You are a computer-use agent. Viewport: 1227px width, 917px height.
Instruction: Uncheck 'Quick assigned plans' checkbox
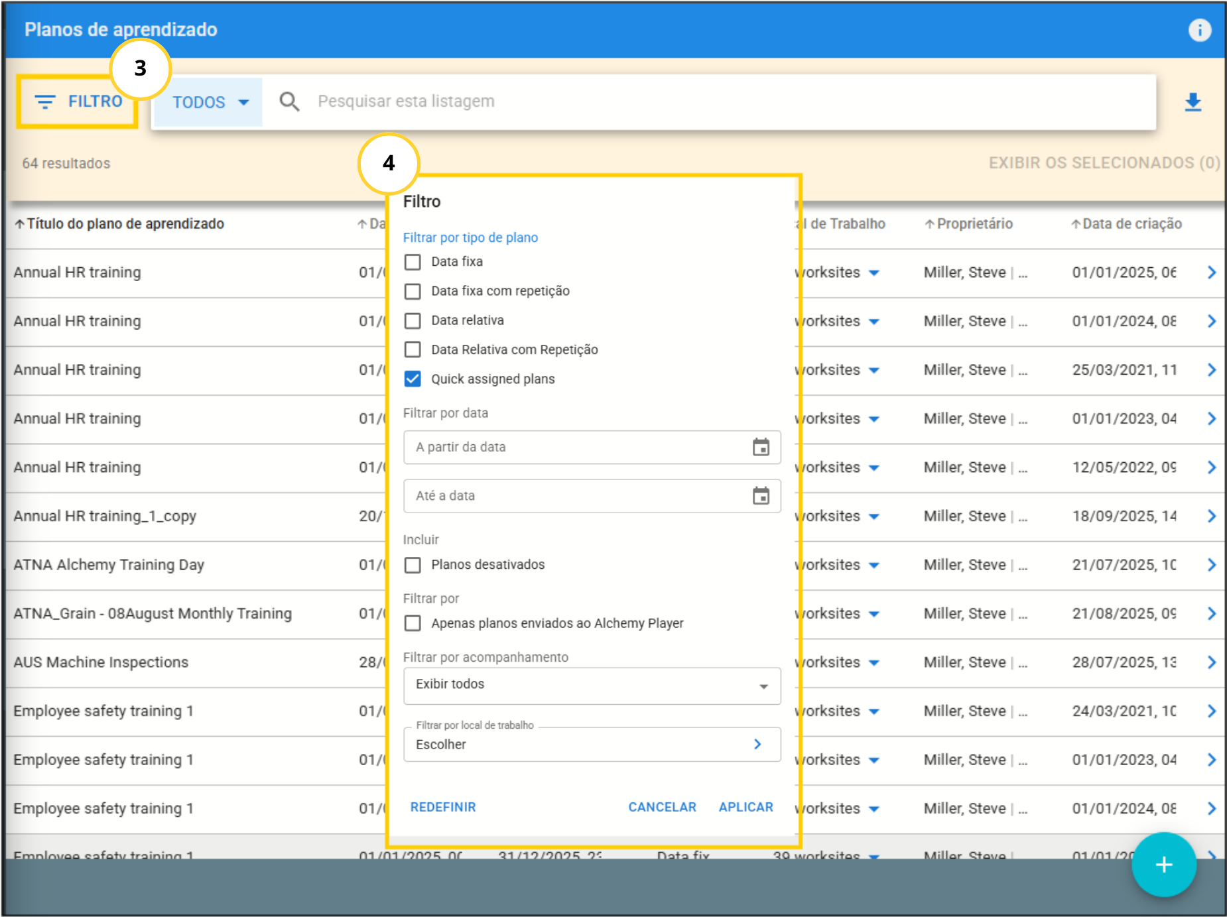tap(413, 379)
